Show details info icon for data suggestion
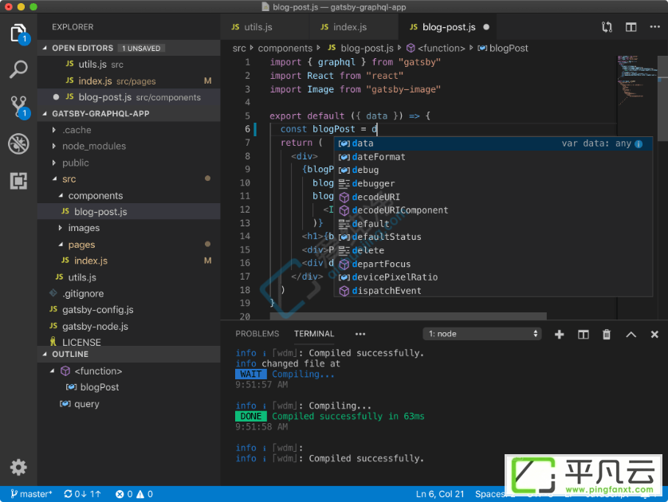The height and width of the screenshot is (502, 668). click(x=639, y=144)
